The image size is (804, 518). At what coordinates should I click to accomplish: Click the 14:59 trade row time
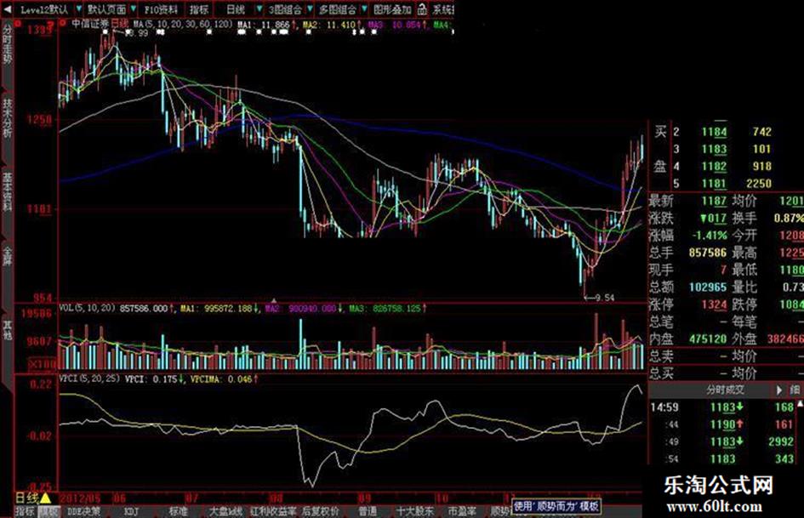pyautogui.click(x=664, y=407)
